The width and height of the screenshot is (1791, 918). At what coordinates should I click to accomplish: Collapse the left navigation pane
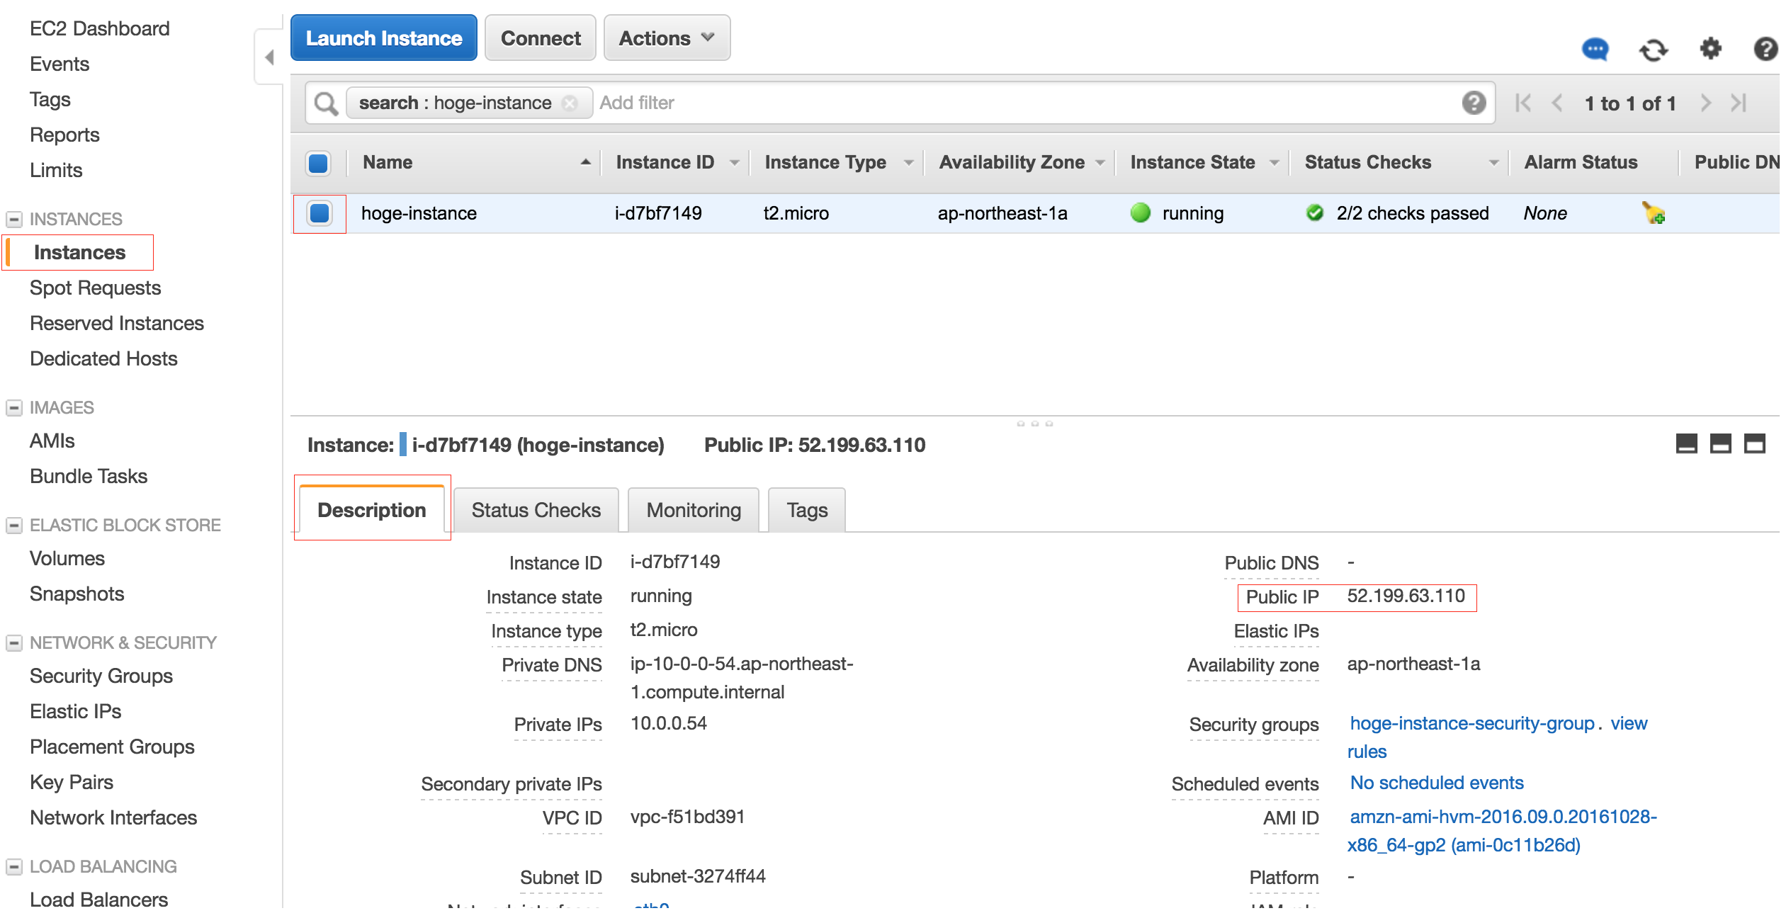[x=269, y=57]
